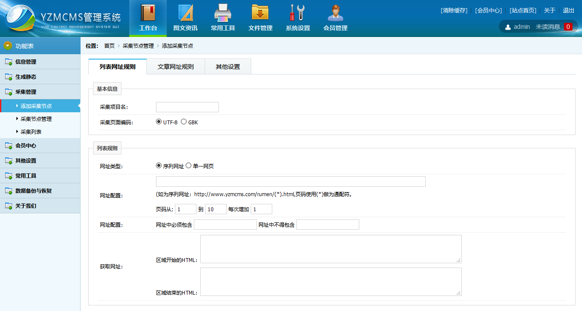Click the 图文资讯 ruler triangle icon
The width and height of the screenshot is (582, 311).
185,13
